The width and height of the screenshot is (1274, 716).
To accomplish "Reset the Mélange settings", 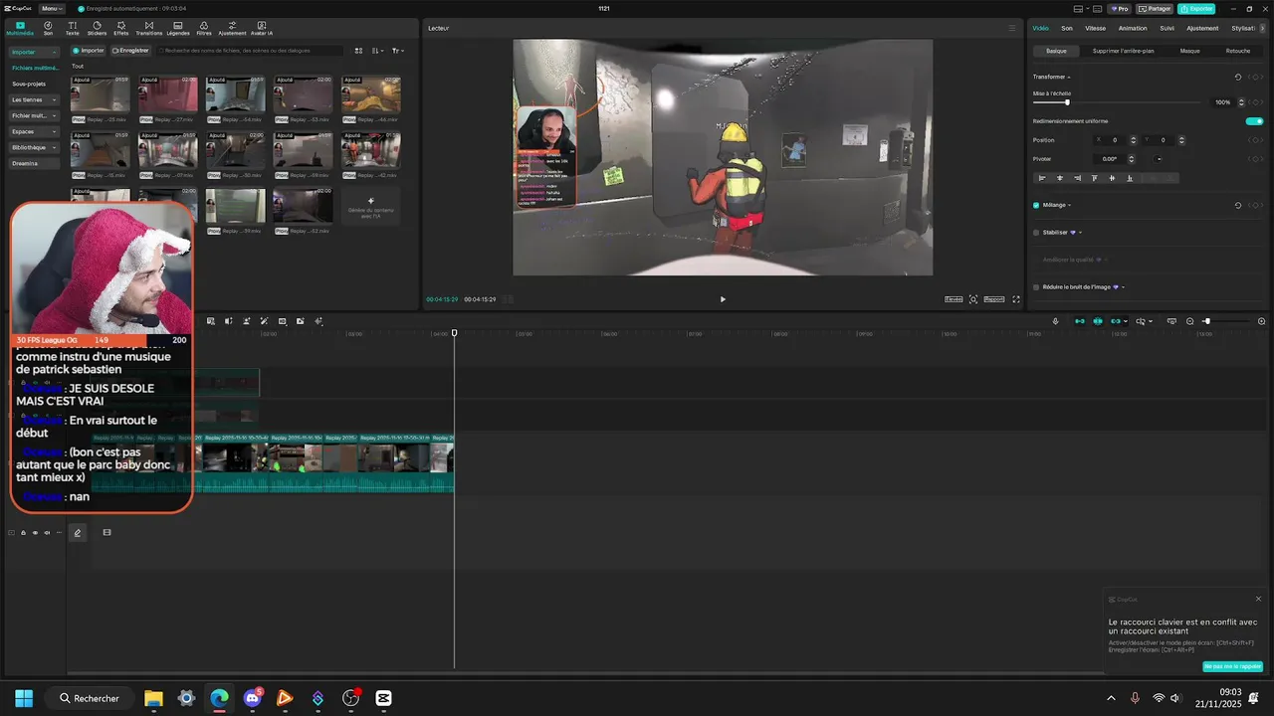I will tap(1238, 205).
